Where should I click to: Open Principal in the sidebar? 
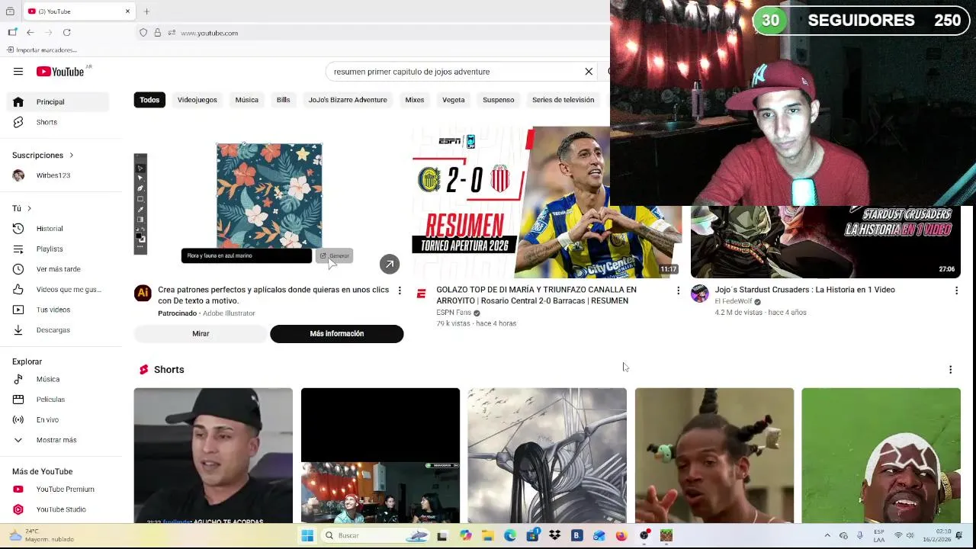(x=58, y=101)
